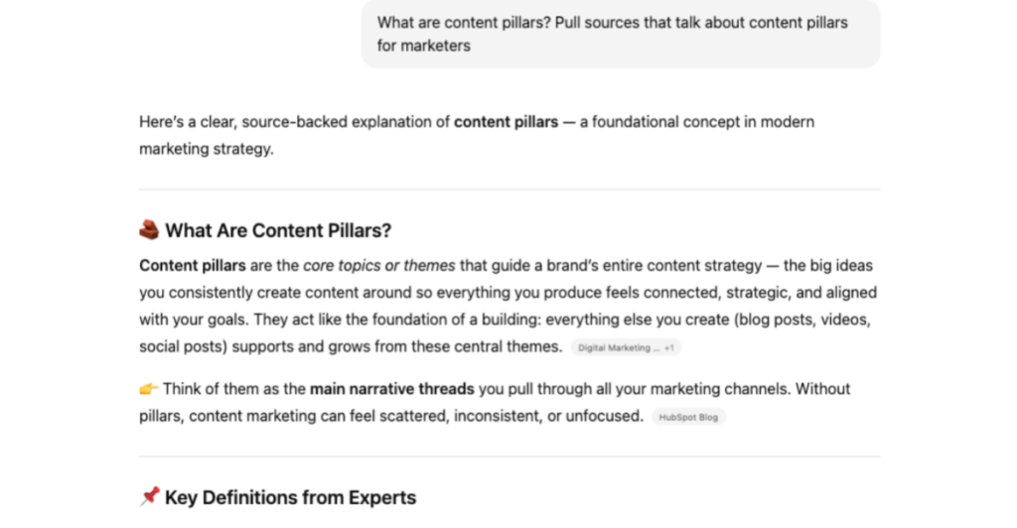Click the user prompt message bubble

click(x=620, y=34)
